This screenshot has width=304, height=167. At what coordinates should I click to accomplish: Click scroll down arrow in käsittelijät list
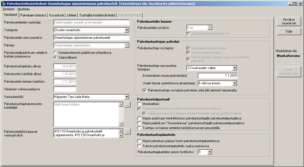coord(121,124)
